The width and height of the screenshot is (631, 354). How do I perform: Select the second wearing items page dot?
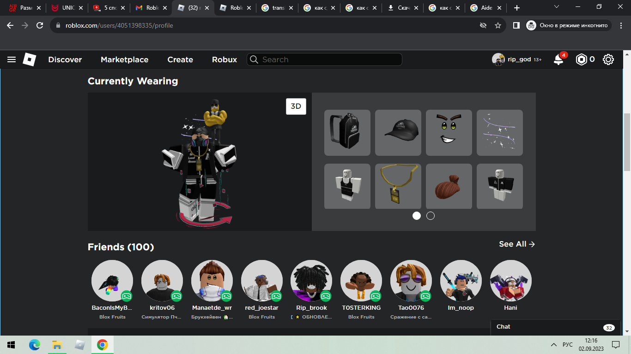pos(431,216)
